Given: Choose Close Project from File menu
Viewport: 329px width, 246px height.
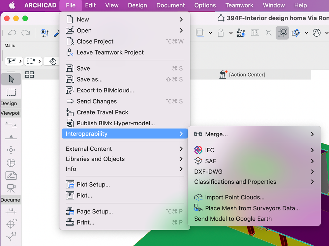Looking at the screenshot, I should (x=125, y=41).
